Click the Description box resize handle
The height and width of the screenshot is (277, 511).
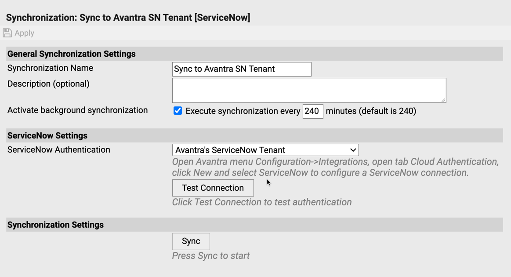pos(443,100)
